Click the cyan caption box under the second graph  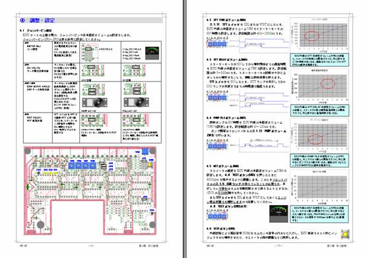[319, 110]
